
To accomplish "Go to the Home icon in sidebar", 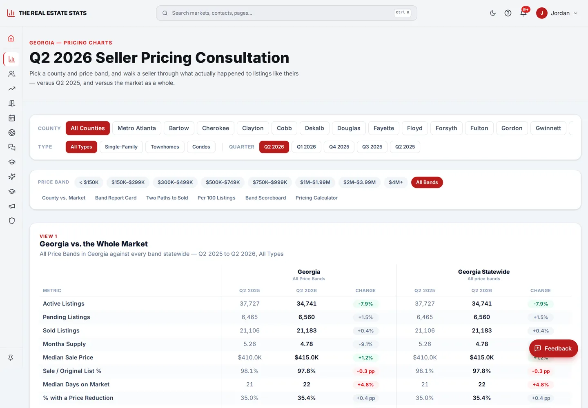I will click(11, 38).
